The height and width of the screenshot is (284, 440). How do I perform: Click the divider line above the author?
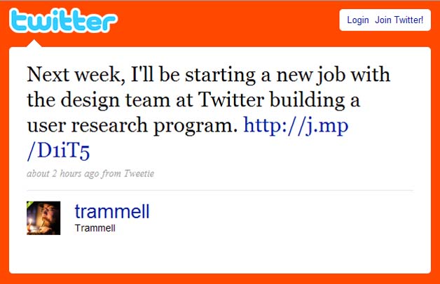[x=220, y=190]
